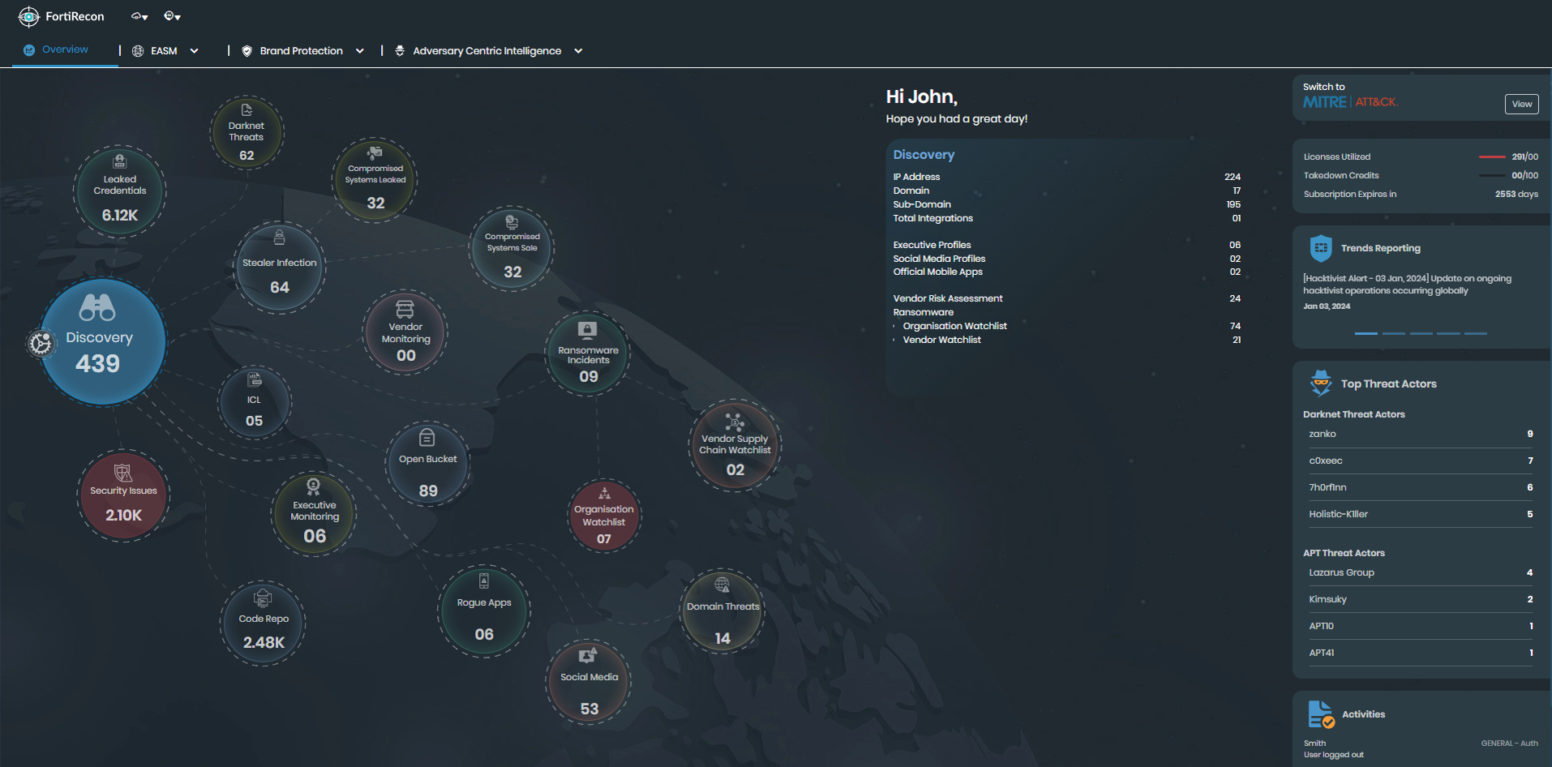Click the Activities document icon
1552x767 pixels.
pyautogui.click(x=1321, y=714)
